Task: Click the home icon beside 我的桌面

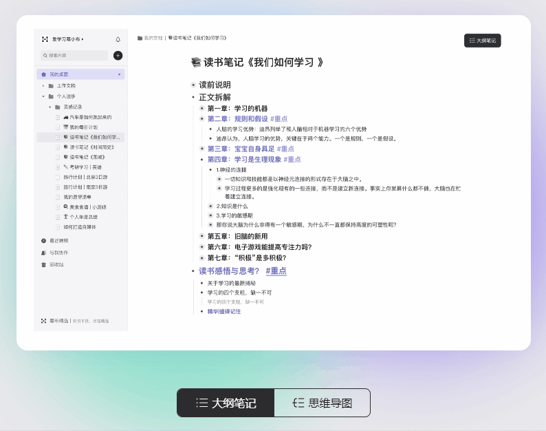Action: (x=43, y=74)
